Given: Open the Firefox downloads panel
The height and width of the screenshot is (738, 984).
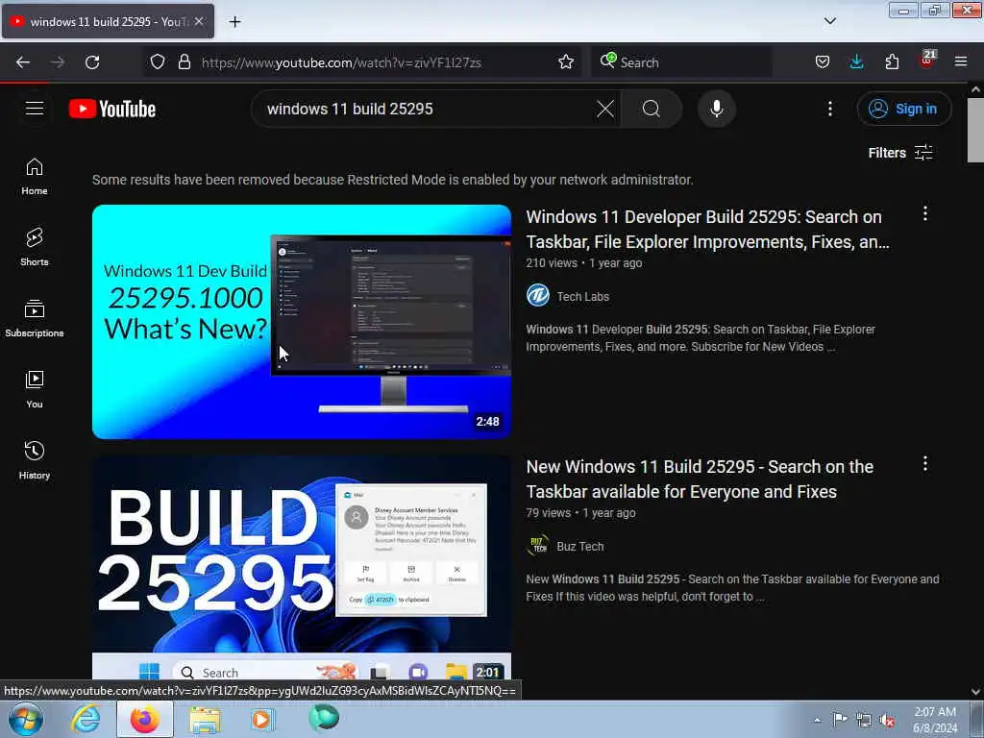Looking at the screenshot, I should (x=856, y=62).
